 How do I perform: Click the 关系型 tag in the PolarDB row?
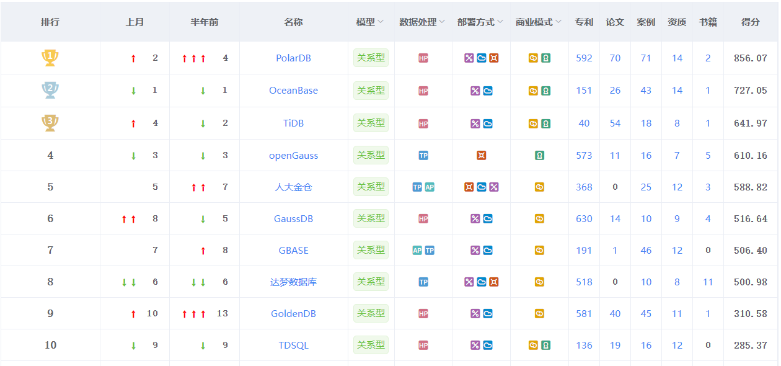click(371, 58)
